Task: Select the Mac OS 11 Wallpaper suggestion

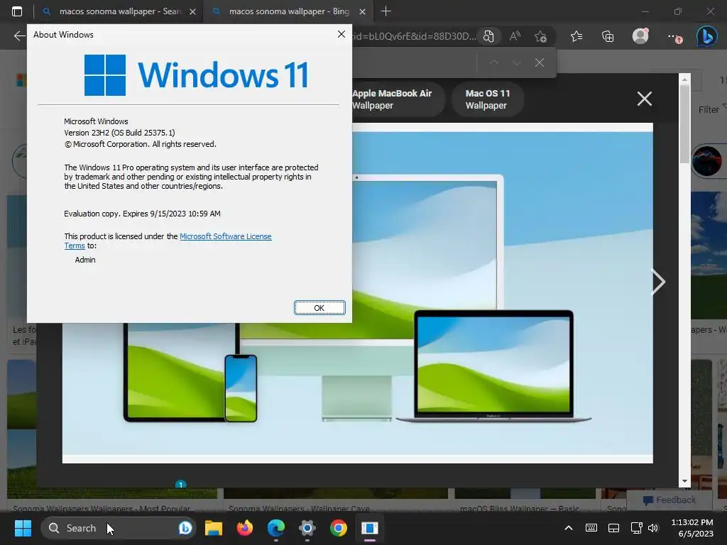Action: click(x=488, y=99)
